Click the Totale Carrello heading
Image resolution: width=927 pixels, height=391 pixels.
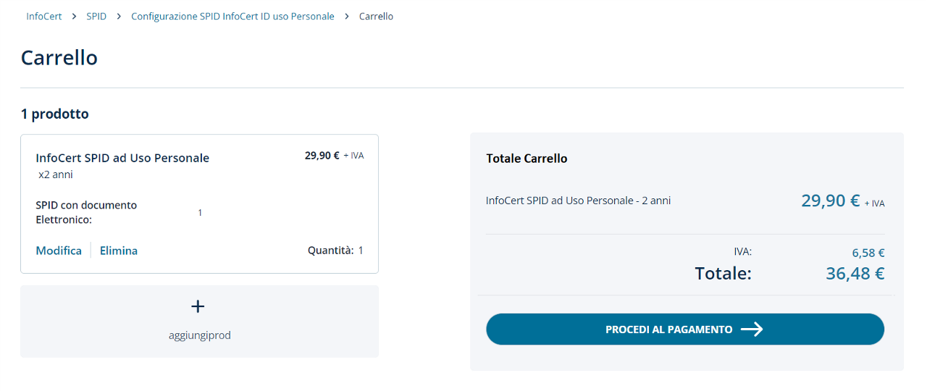point(527,158)
